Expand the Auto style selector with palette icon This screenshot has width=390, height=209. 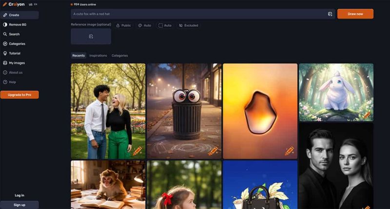pyautogui.click(x=144, y=25)
